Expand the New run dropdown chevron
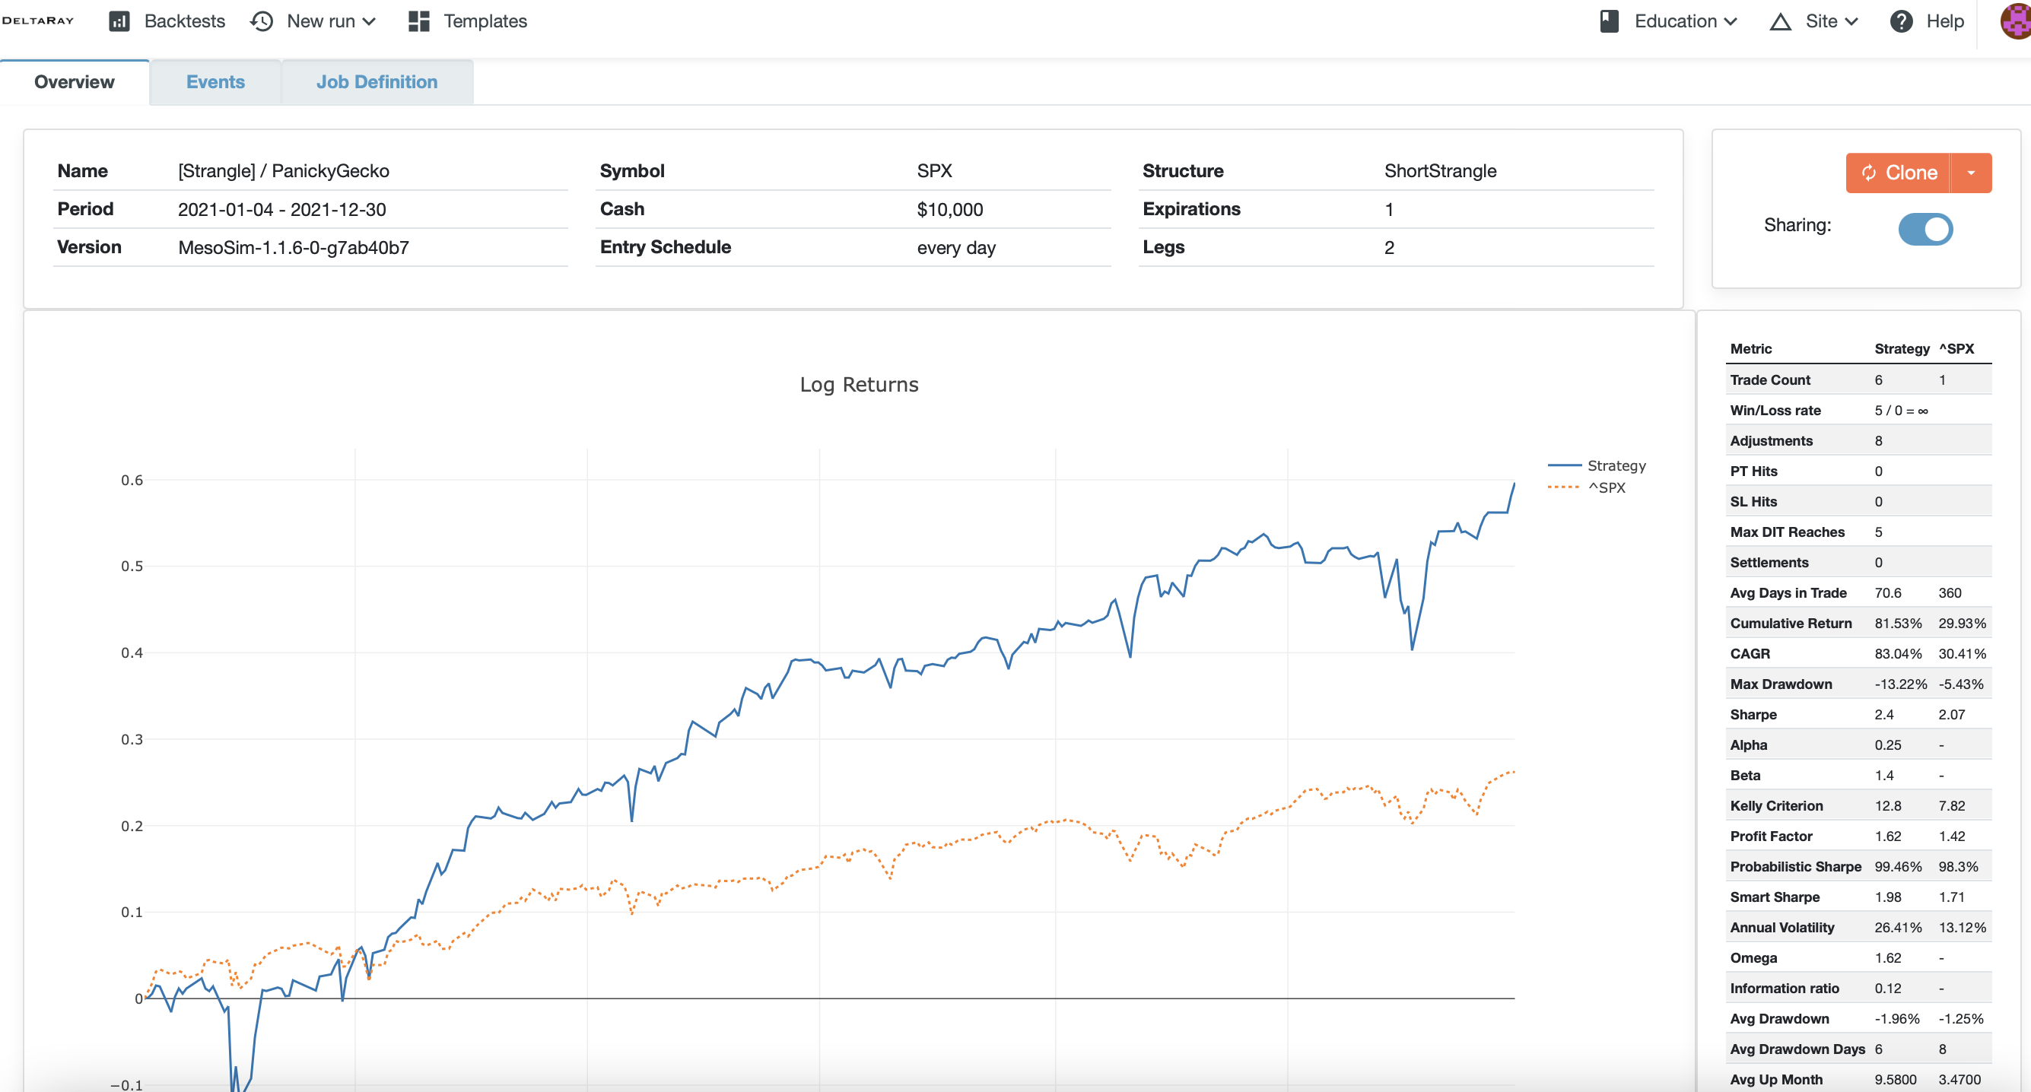 pyautogui.click(x=369, y=21)
